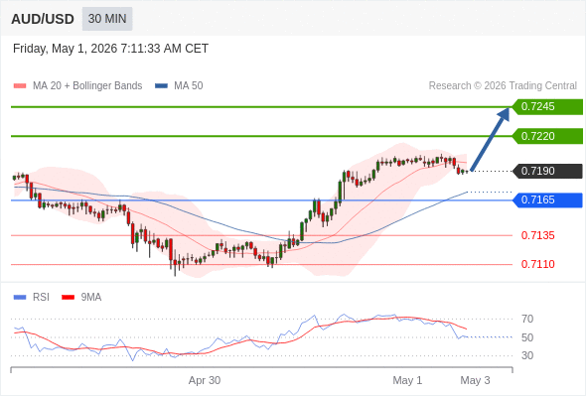The height and width of the screenshot is (397, 586).
Task: Click the 0.7220 green resistance tag
Action: [547, 136]
